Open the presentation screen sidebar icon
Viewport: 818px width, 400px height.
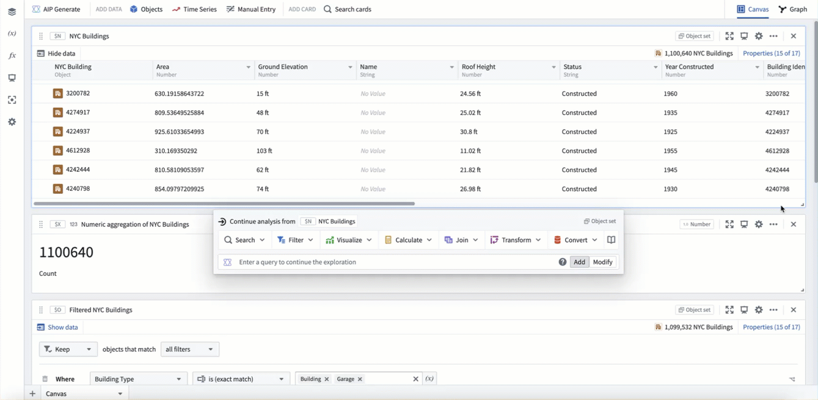click(x=12, y=78)
